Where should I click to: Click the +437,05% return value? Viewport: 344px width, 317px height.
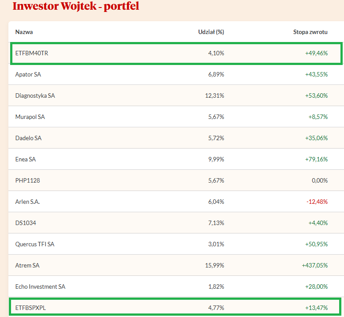(x=315, y=265)
